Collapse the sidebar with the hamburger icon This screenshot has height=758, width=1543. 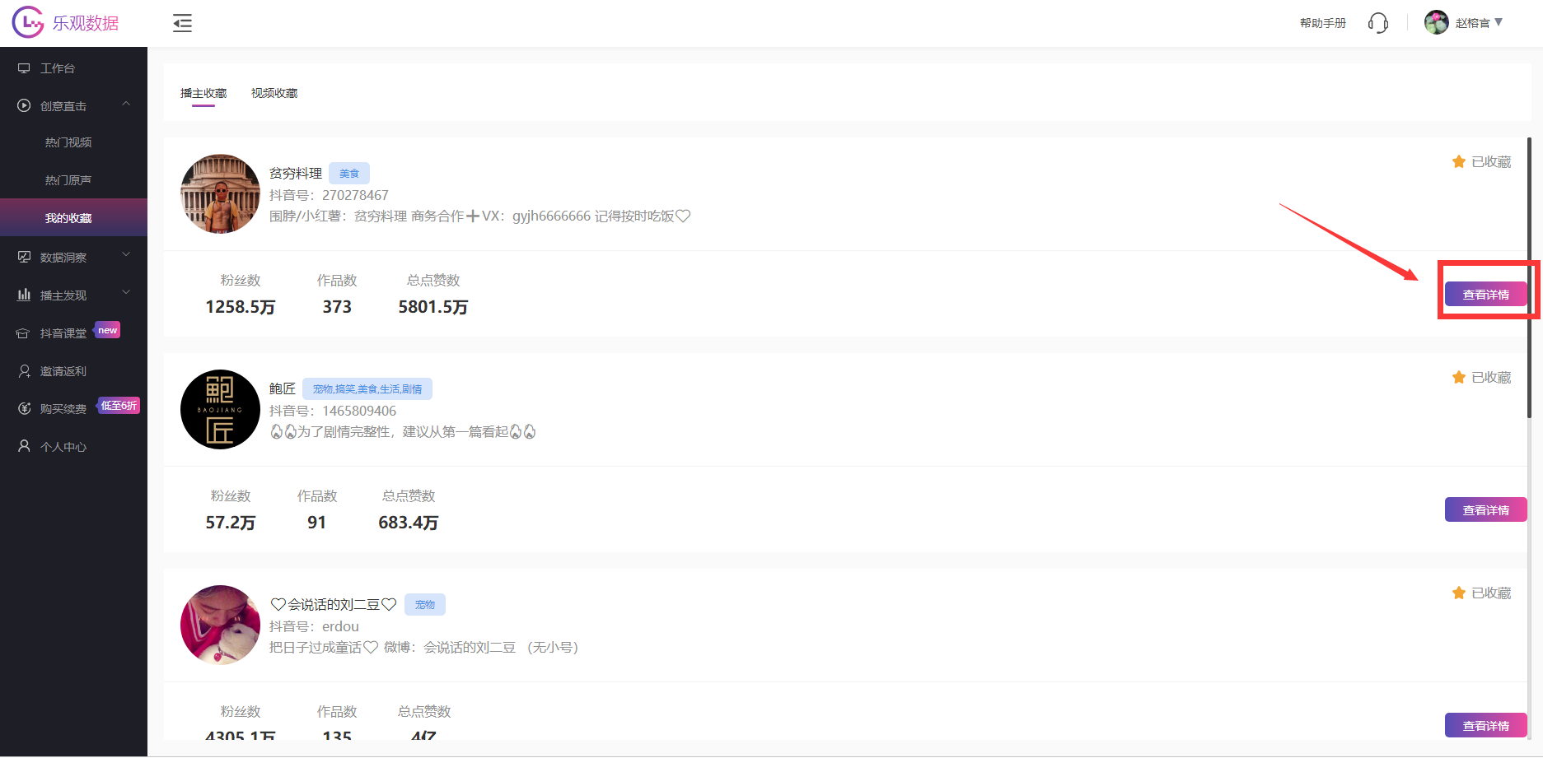182,24
